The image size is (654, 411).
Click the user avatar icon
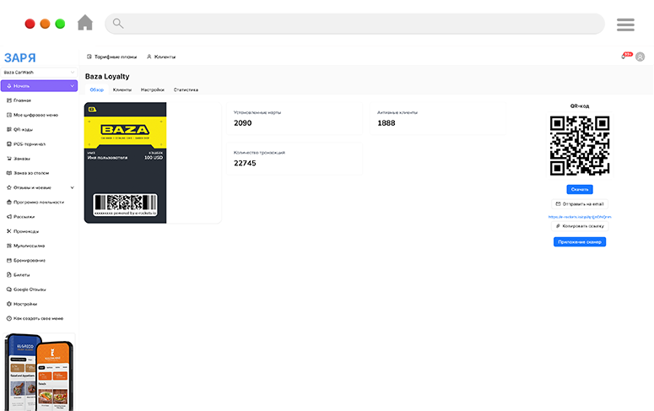[640, 57]
